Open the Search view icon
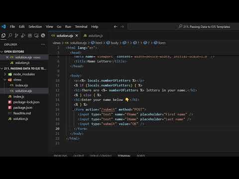This screenshot has width=239, height=179. pyautogui.click(x=10, y=35)
